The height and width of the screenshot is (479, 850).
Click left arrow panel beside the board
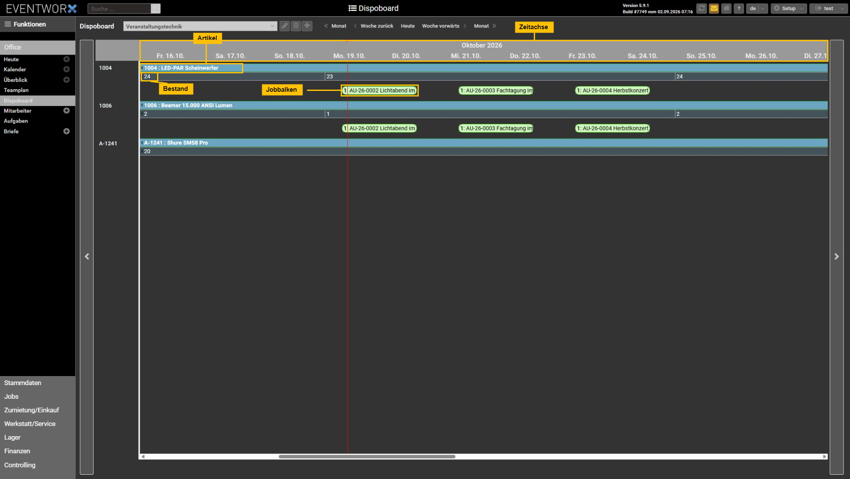pyautogui.click(x=87, y=257)
